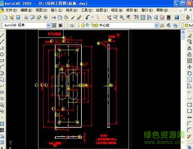Open the 格式(O) menu
The width and height of the screenshot is (193, 149).
72,10
